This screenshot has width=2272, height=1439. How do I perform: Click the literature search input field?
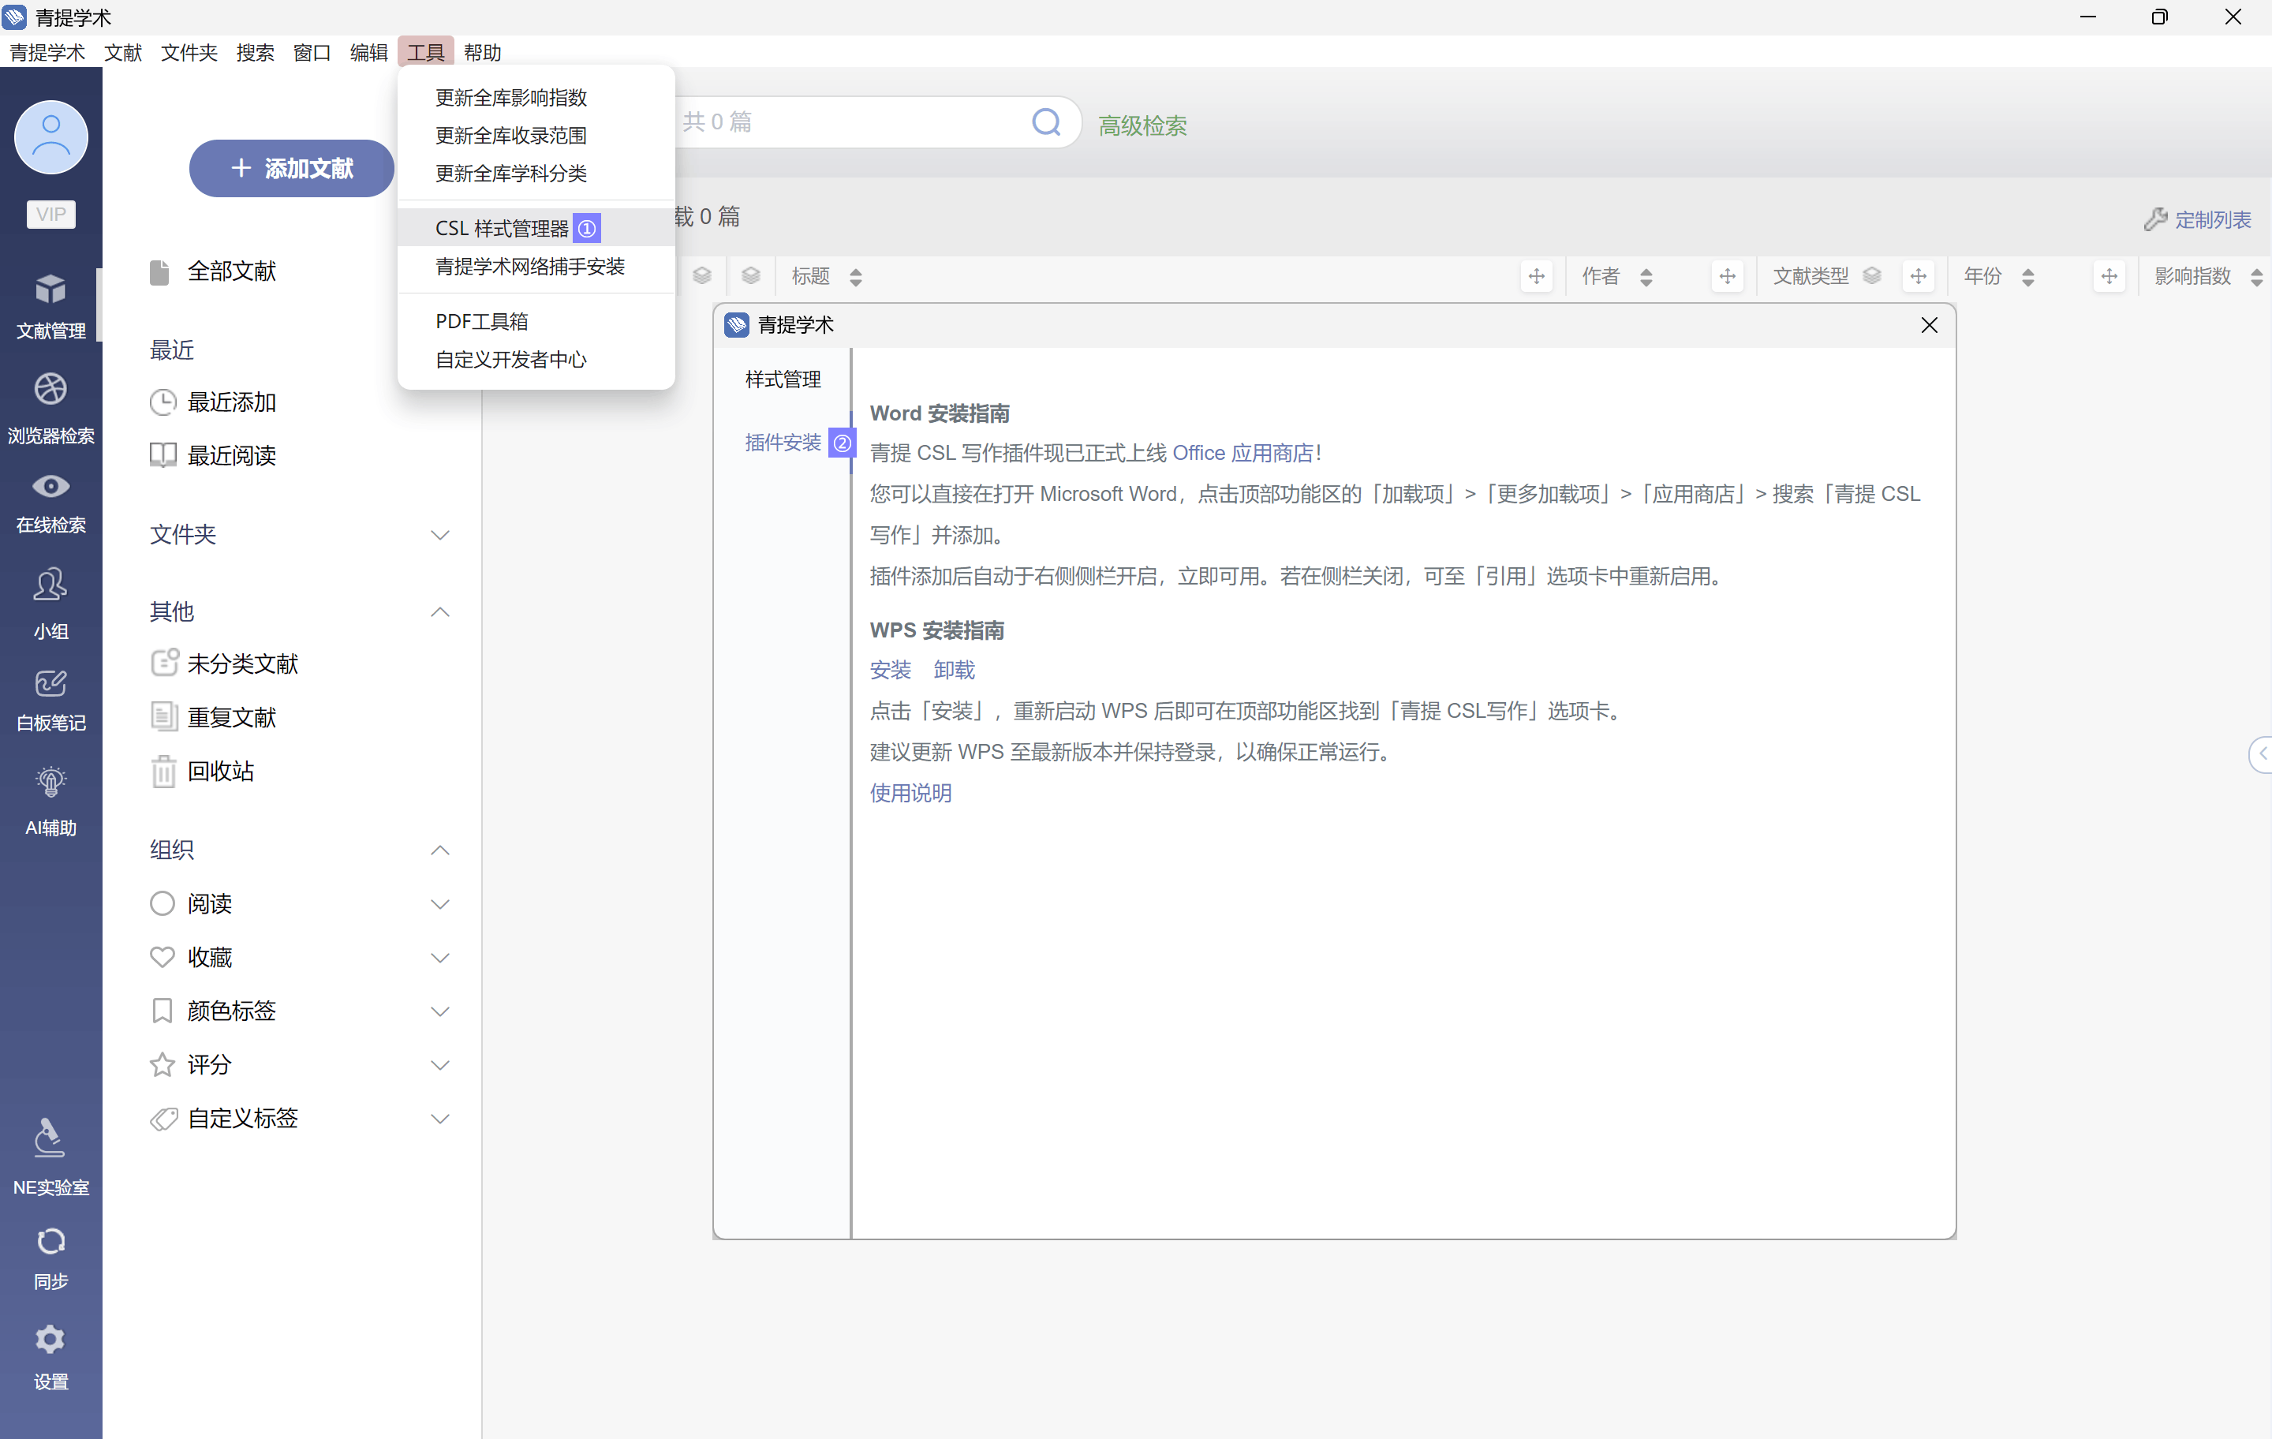tap(849, 121)
